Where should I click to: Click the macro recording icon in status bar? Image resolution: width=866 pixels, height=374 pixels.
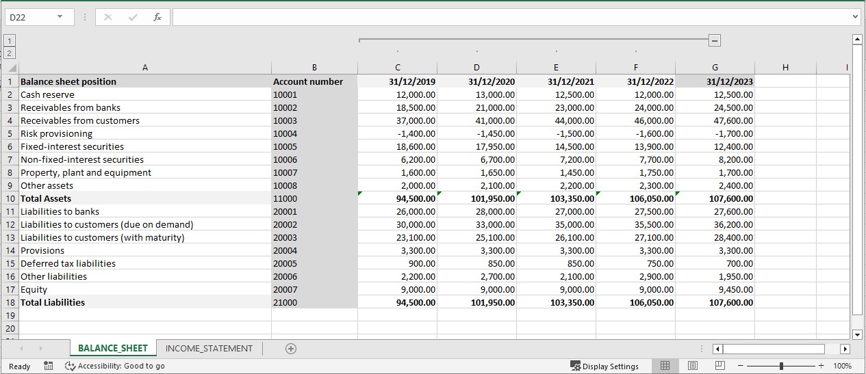coord(49,366)
